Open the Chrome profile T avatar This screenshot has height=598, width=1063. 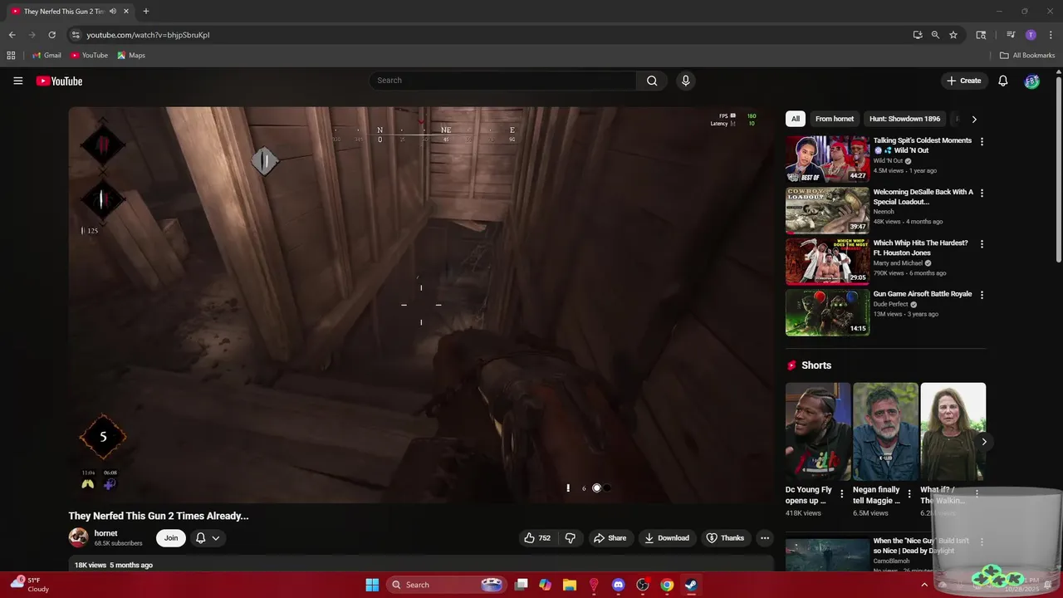[1031, 35]
